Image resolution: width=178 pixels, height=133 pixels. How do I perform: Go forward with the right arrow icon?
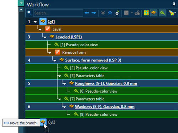[x=94, y=13]
